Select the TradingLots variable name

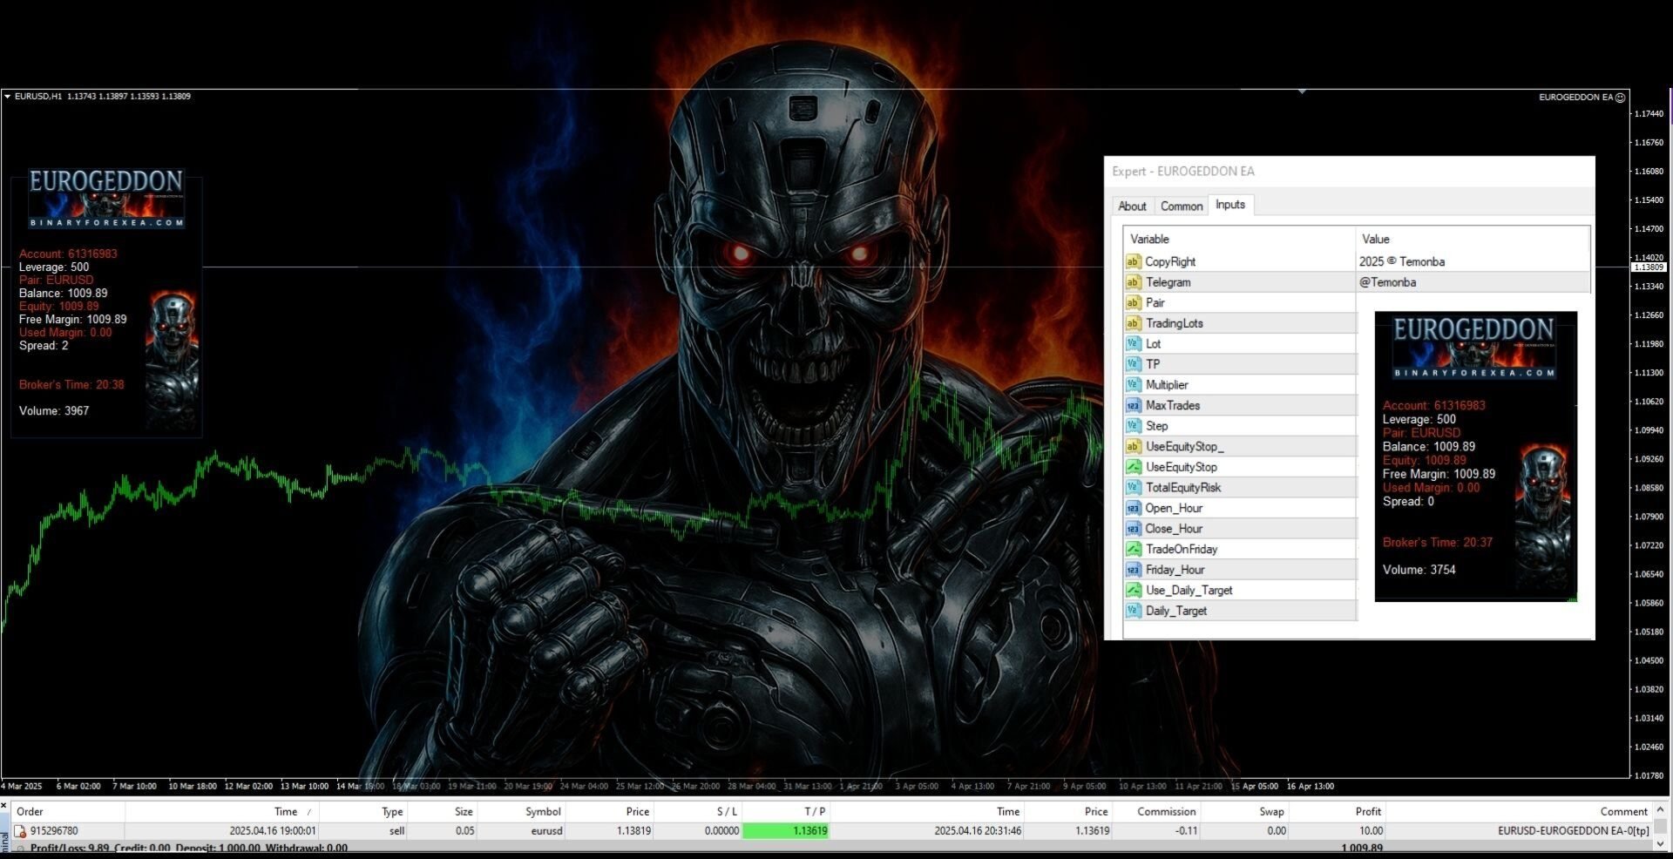click(1174, 323)
